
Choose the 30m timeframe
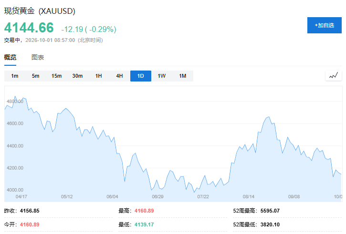click(77, 76)
